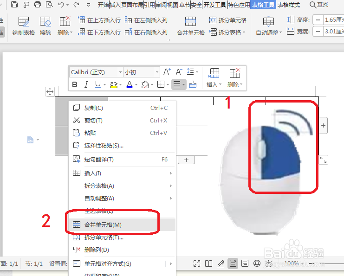Click the 高度 minus stepper button
The height and width of the screenshot is (276, 344).
click(x=318, y=20)
